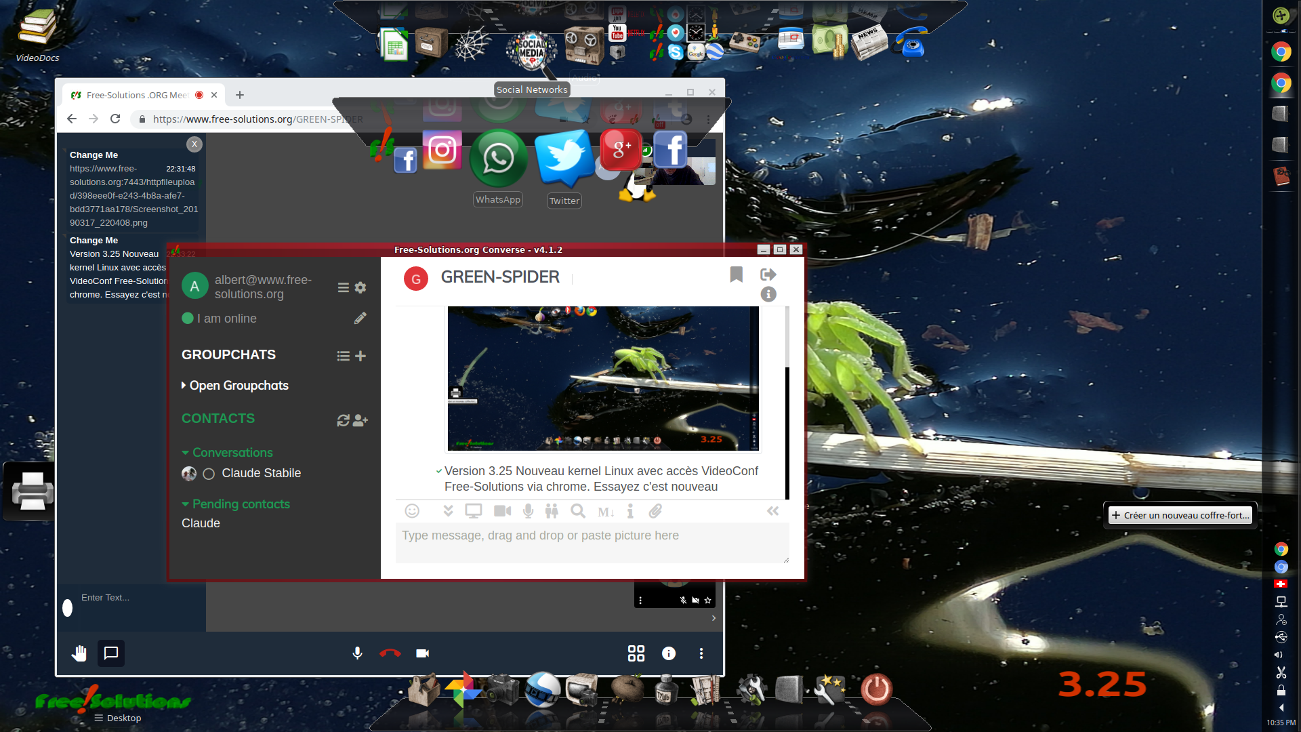The width and height of the screenshot is (1301, 732).
Task: Reload the page in Chrome
Action: pyautogui.click(x=115, y=119)
